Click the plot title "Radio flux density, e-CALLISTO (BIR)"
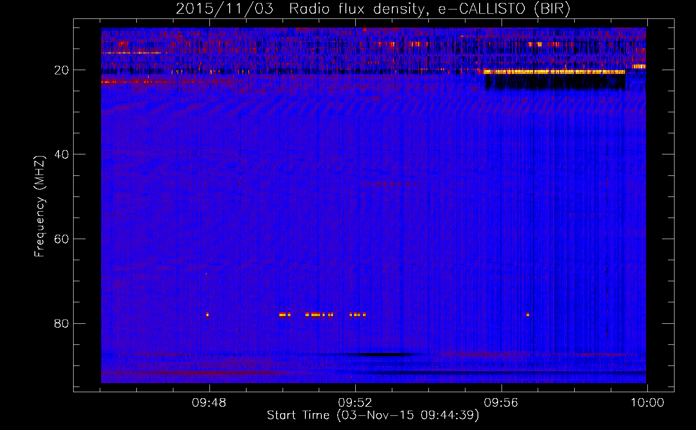This screenshot has width=696, height=430. 430,9
